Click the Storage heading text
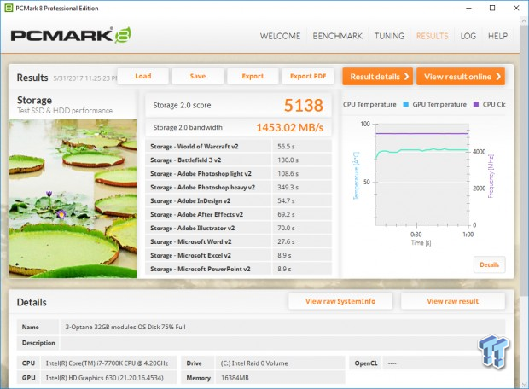The height and width of the screenshot is (389, 529). click(x=34, y=100)
